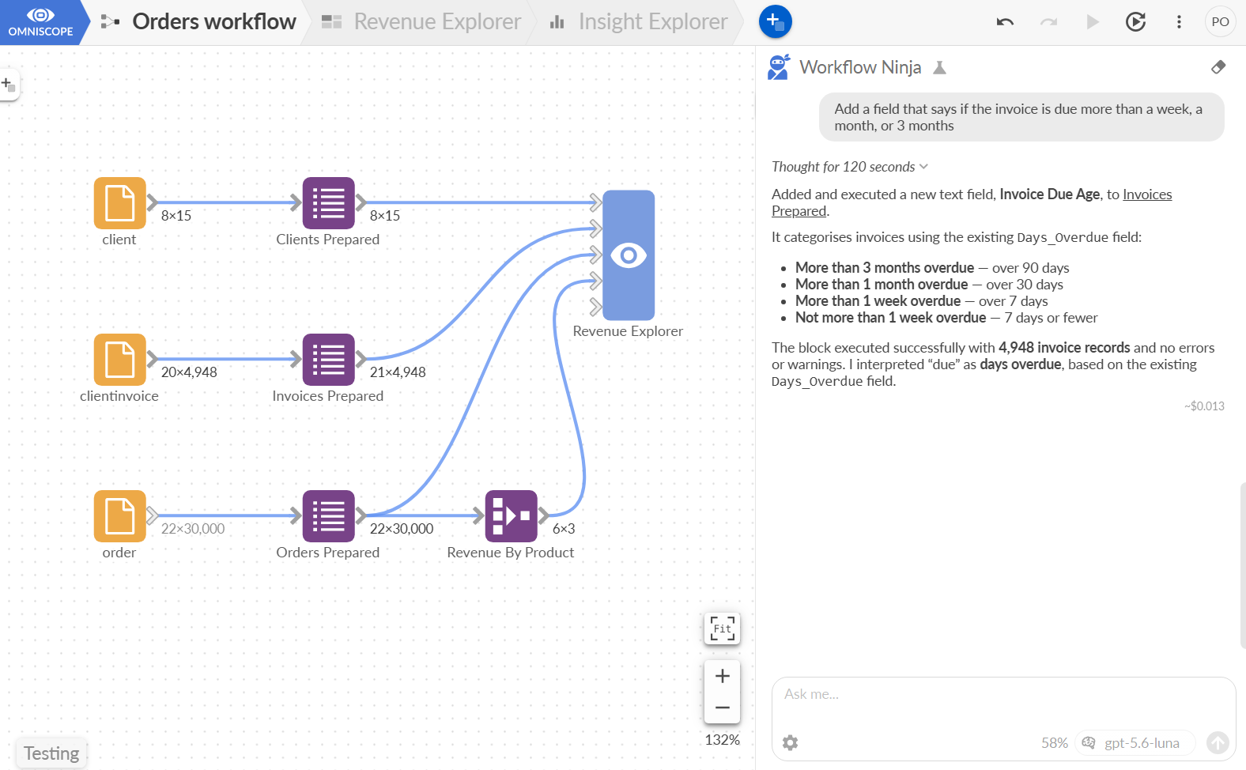Image resolution: width=1246 pixels, height=770 pixels.
Task: Select the client file block
Action: point(119,203)
